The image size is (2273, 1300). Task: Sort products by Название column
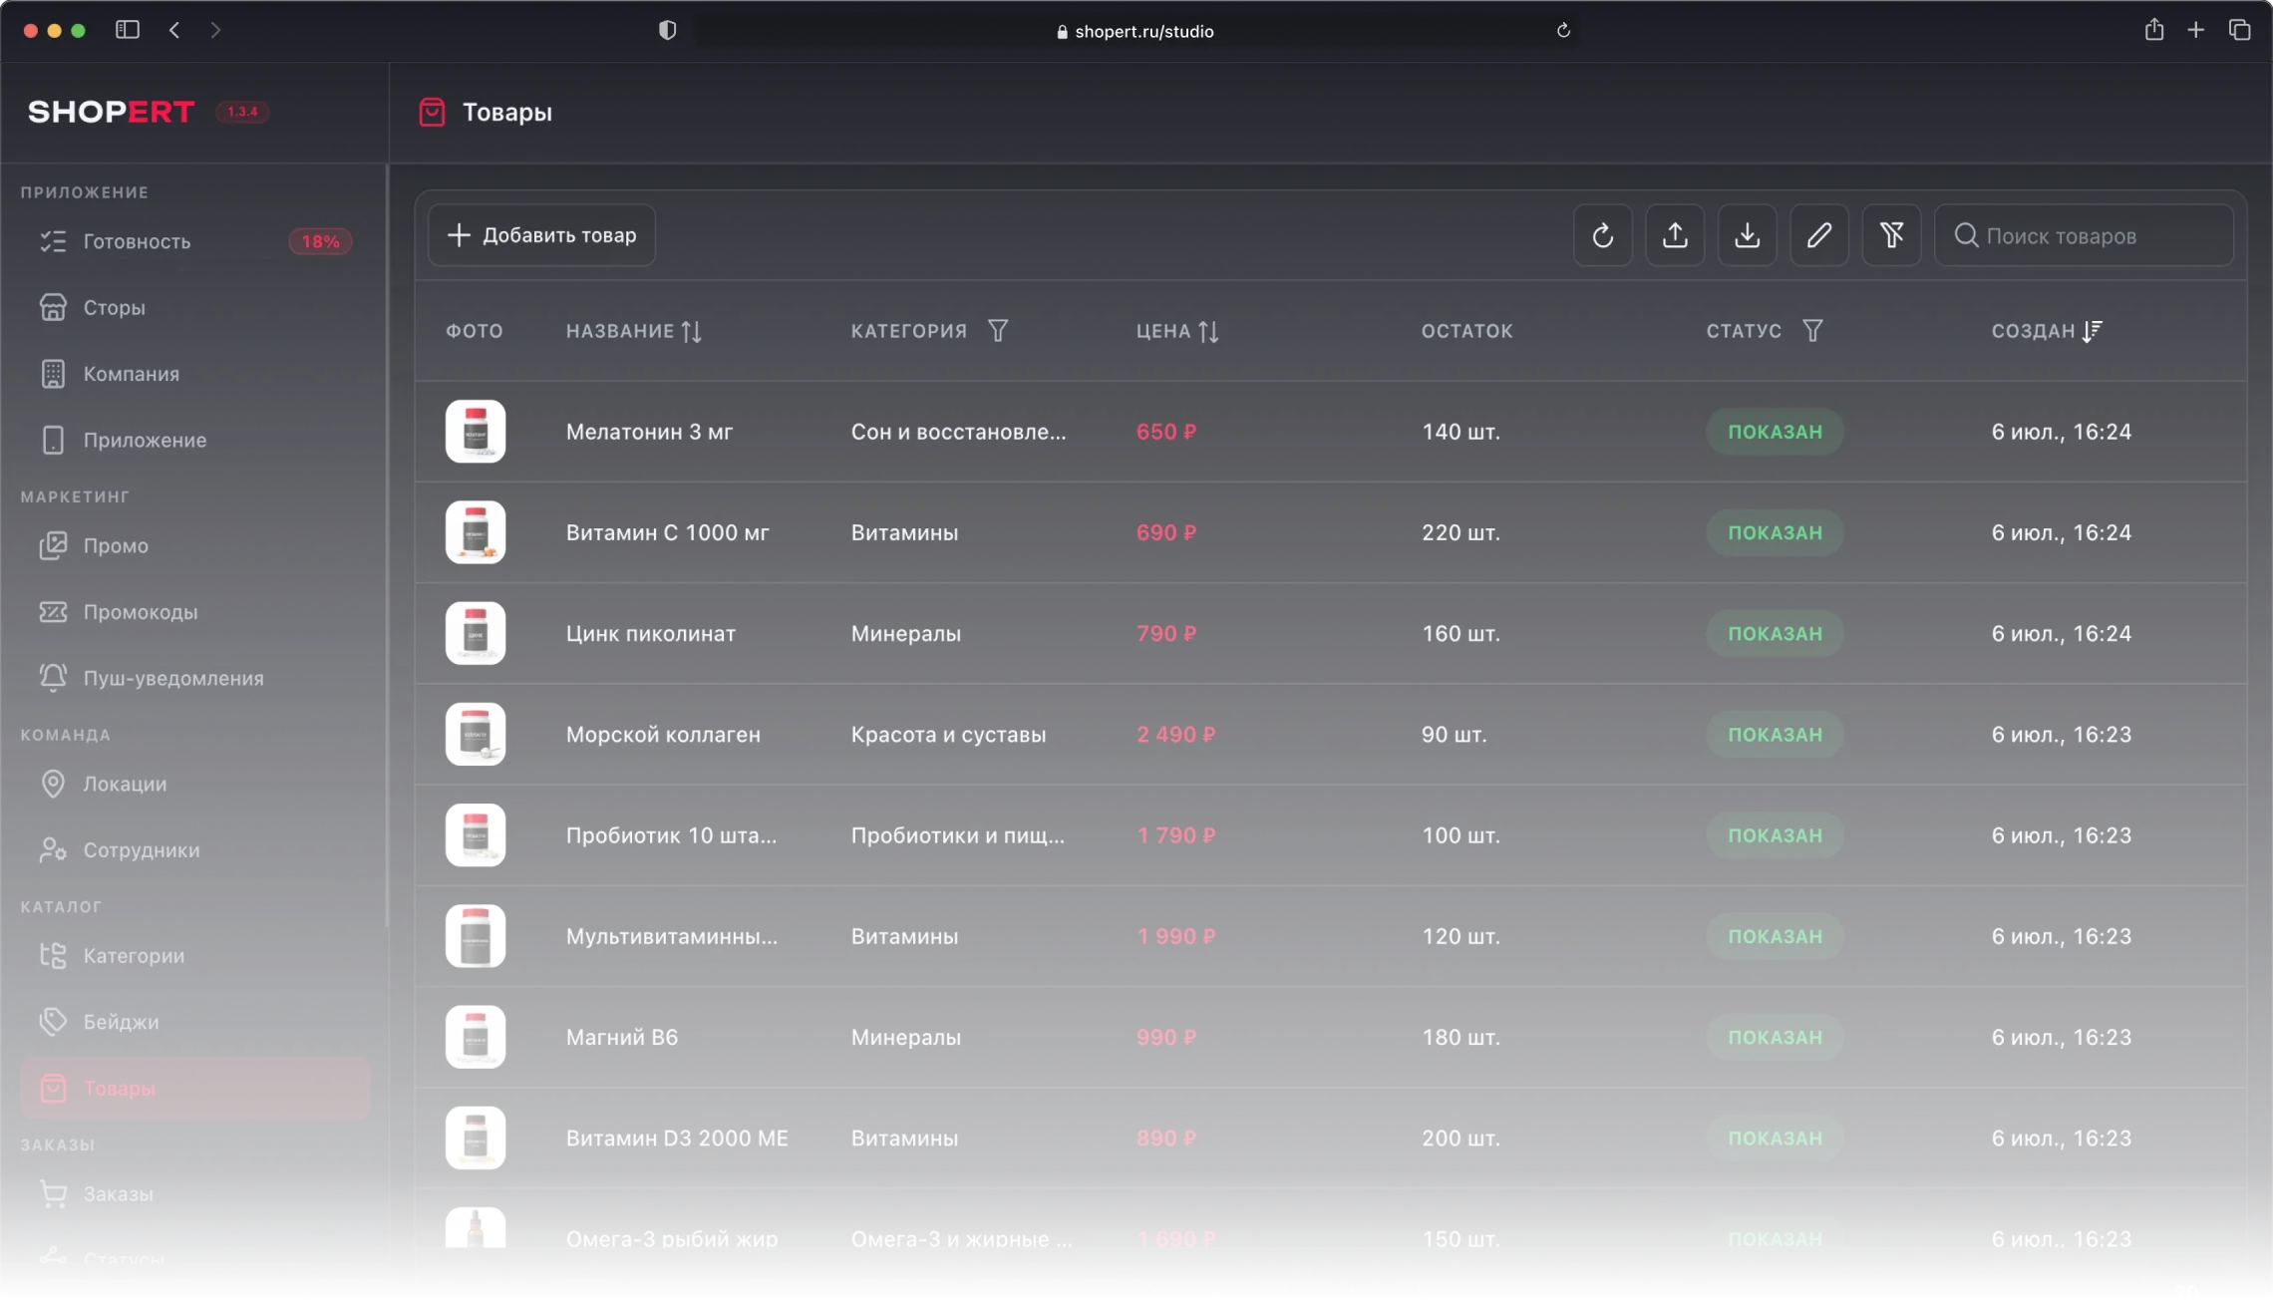(692, 331)
